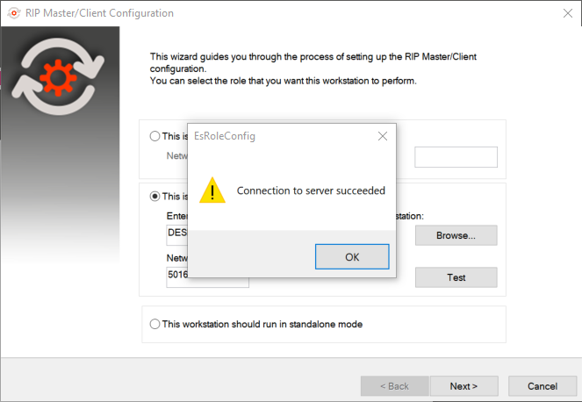
Task: Click the Test connection button
Action: click(456, 277)
